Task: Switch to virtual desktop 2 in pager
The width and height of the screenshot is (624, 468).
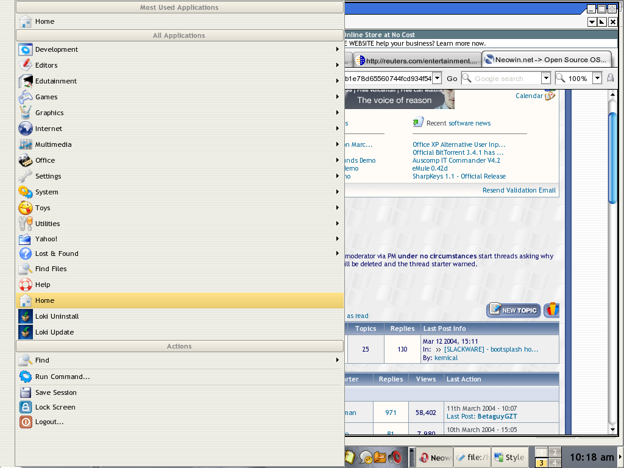Action: (555, 453)
